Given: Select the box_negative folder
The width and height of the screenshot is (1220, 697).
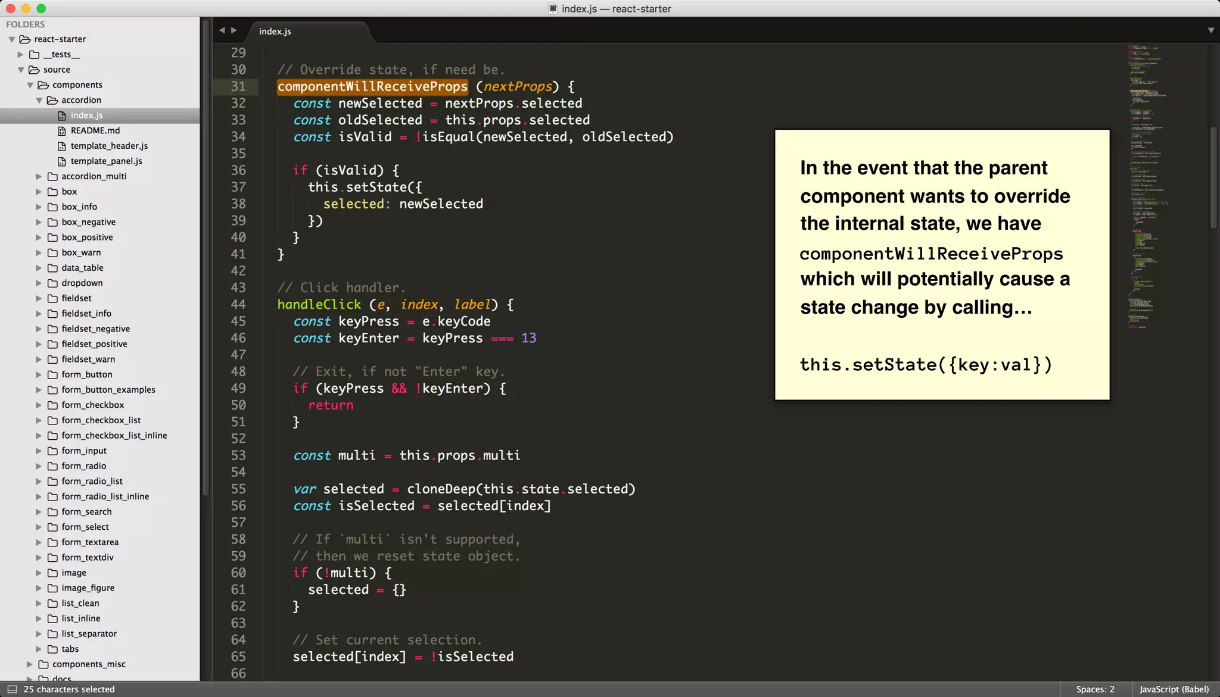Looking at the screenshot, I should [89, 222].
